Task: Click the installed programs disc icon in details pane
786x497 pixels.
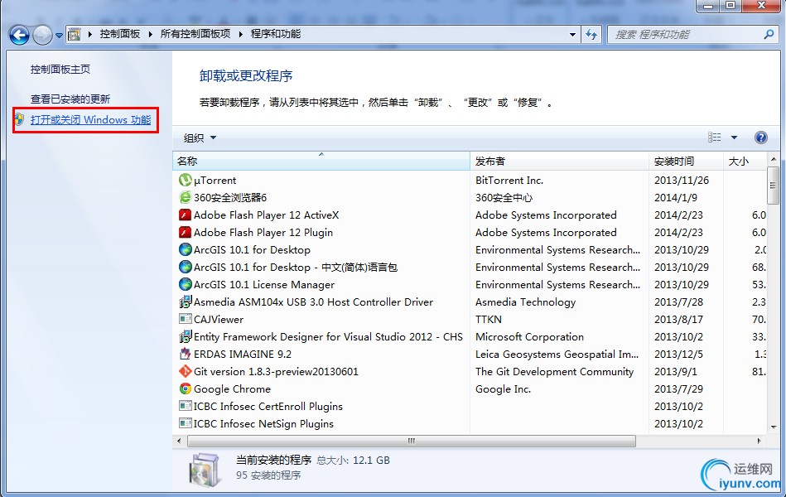Action: point(205,470)
